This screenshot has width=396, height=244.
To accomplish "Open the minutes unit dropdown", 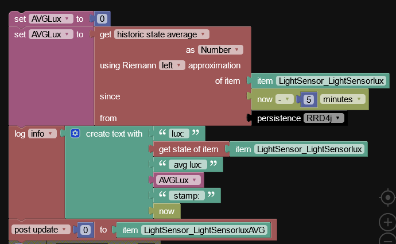I will (343, 99).
